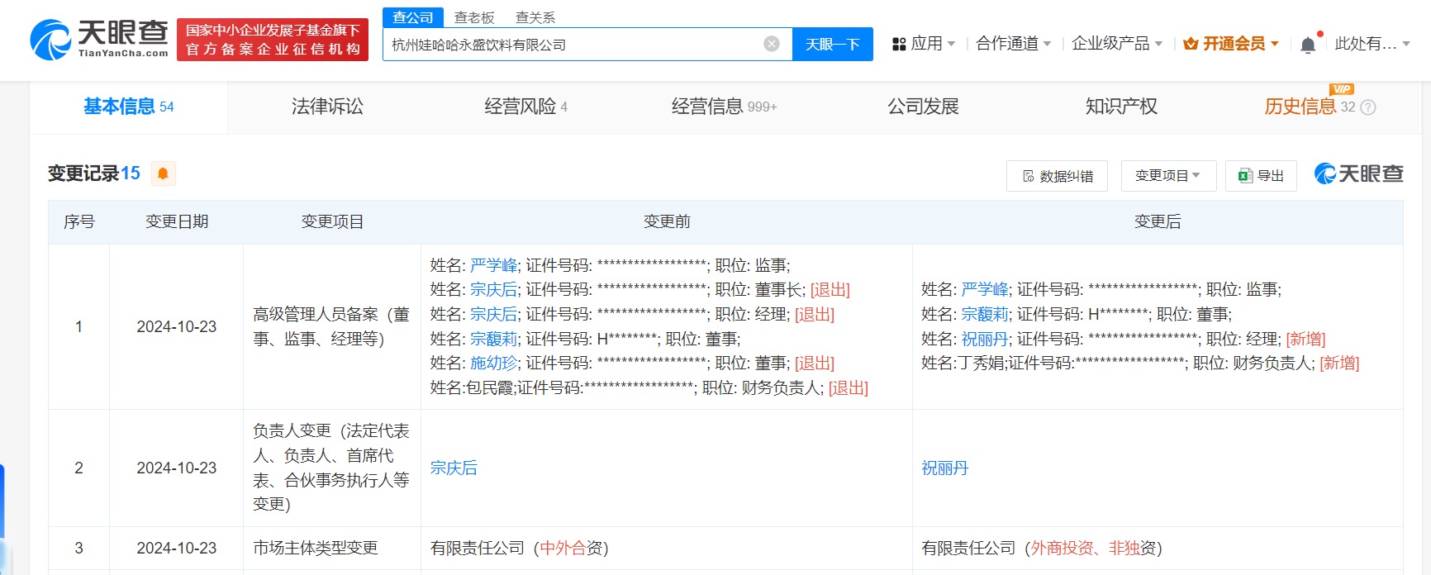This screenshot has width=1431, height=575.
Task: Open the 祝丽丹 link in row 2
Action: click(x=944, y=468)
